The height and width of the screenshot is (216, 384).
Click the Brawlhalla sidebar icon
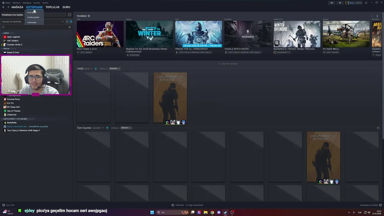[x=5, y=123]
